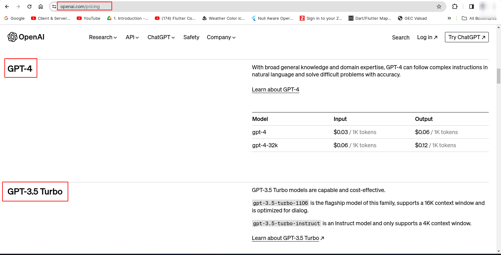Open the Learn about GPT-4 link
The image size is (501, 255).
[276, 90]
